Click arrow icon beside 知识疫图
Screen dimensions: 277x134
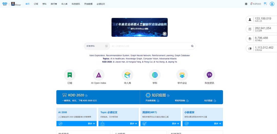(x=168, y=95)
